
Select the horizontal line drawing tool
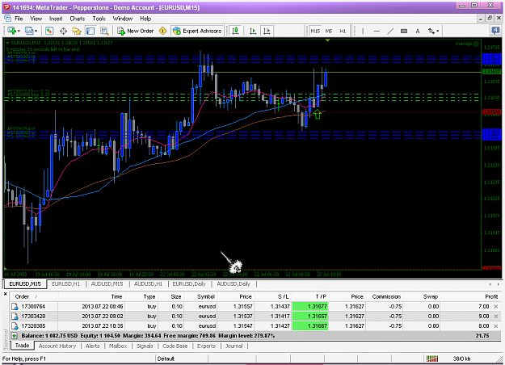point(377,31)
